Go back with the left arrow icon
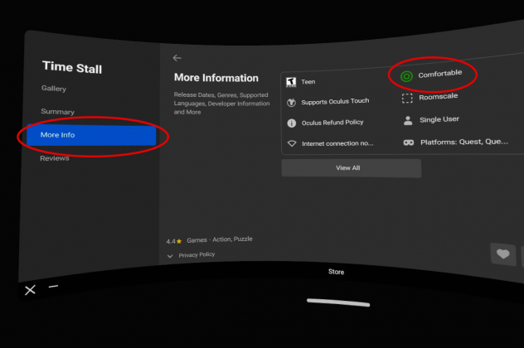Viewport: 524px width, 348px height. (177, 58)
